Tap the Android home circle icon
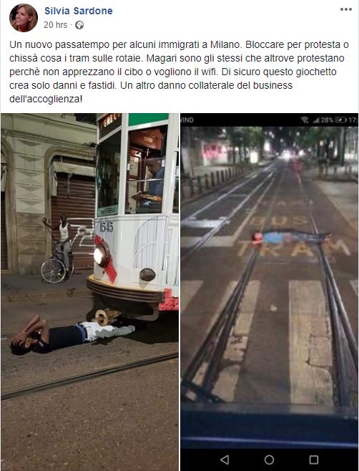The height and width of the screenshot is (471, 359). 269,460
